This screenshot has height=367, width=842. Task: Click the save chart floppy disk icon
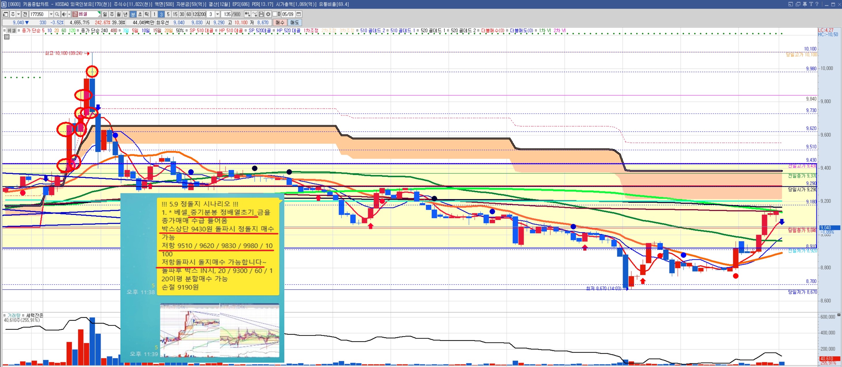(261, 14)
